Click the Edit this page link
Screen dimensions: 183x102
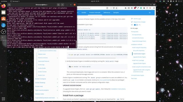tap(137, 19)
